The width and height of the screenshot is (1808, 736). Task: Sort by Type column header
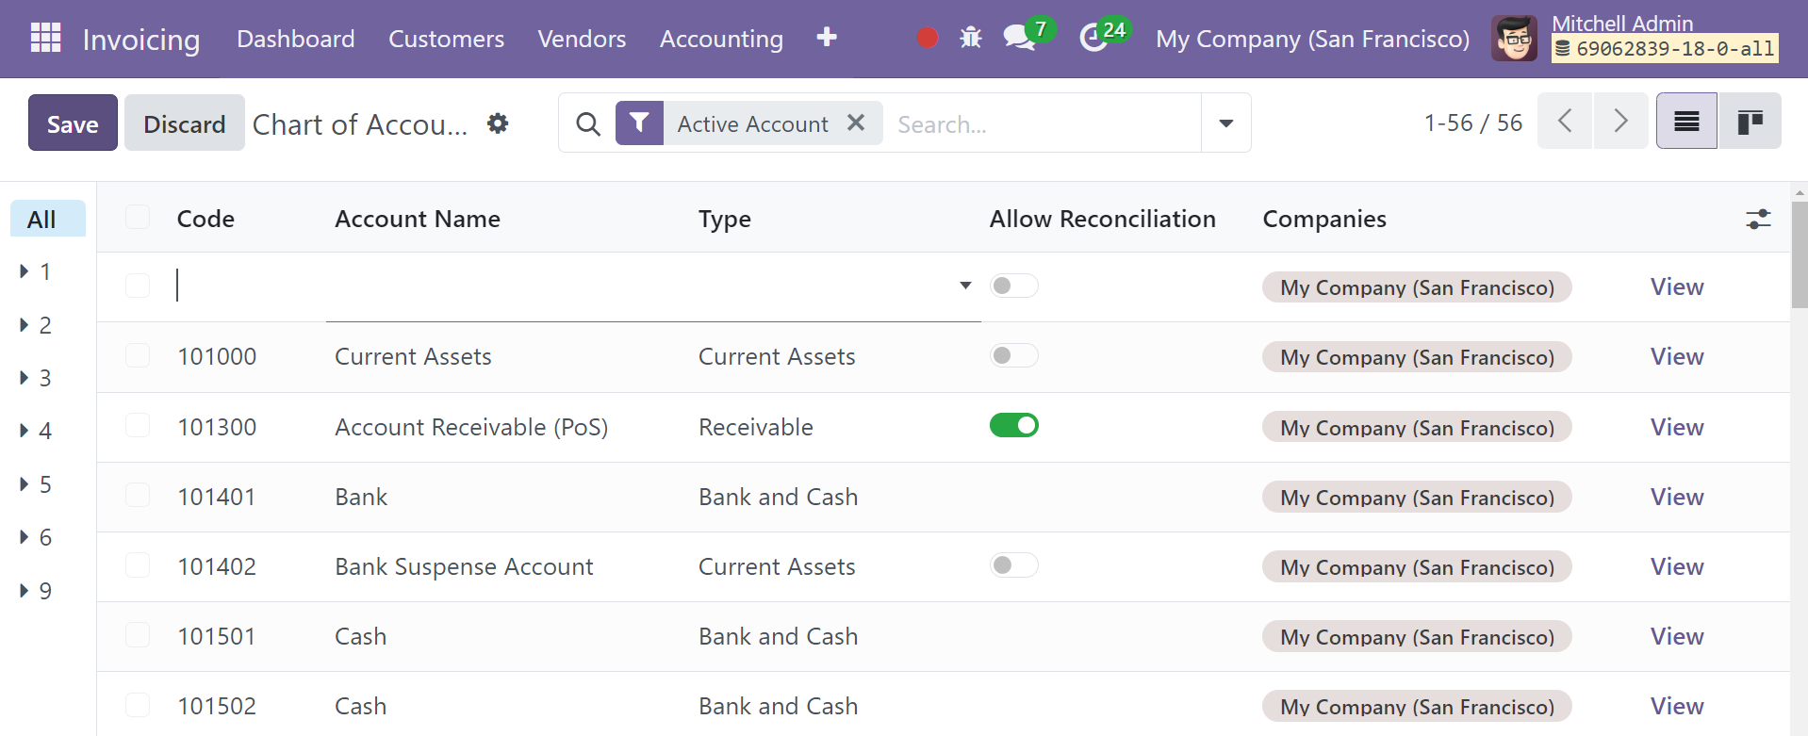725,220
